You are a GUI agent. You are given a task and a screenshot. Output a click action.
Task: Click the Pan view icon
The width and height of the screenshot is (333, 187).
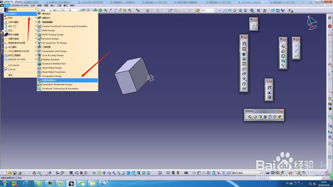pyautogui.click(x=104, y=173)
